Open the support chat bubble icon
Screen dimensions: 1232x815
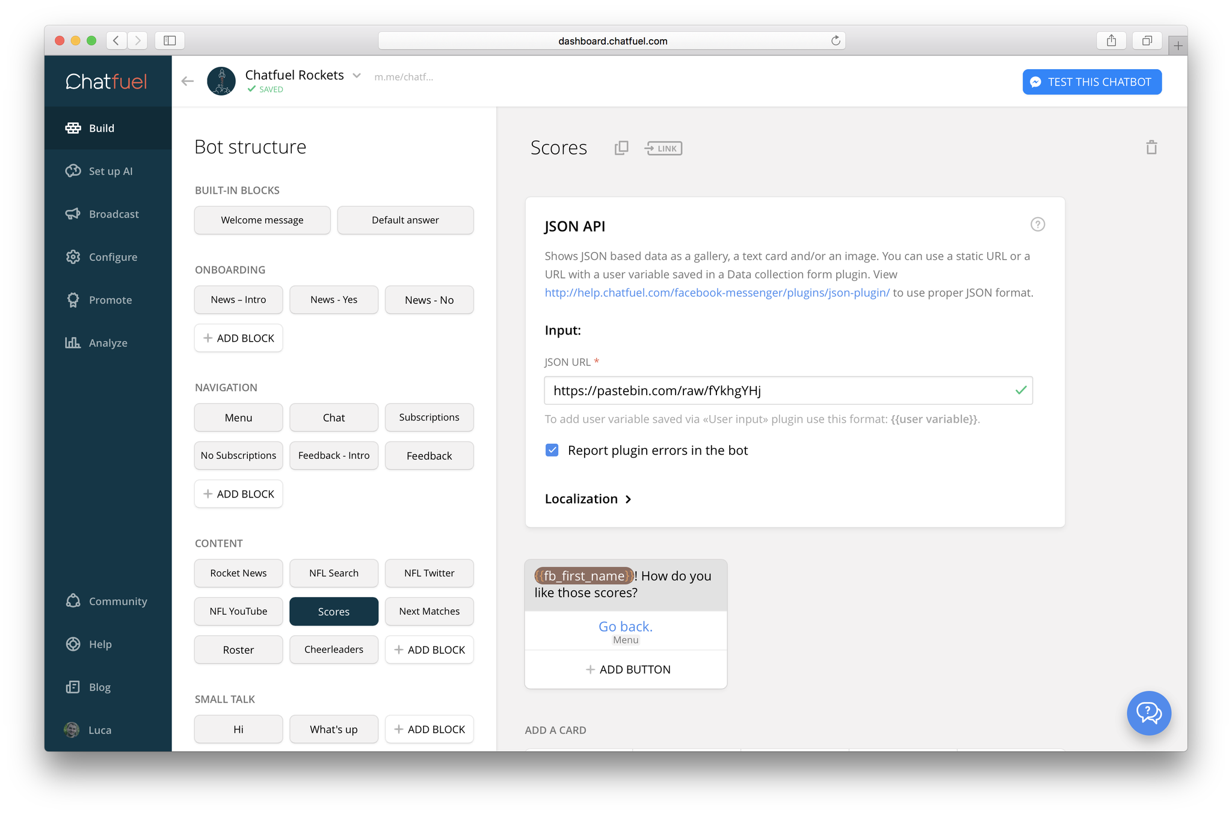tap(1148, 713)
